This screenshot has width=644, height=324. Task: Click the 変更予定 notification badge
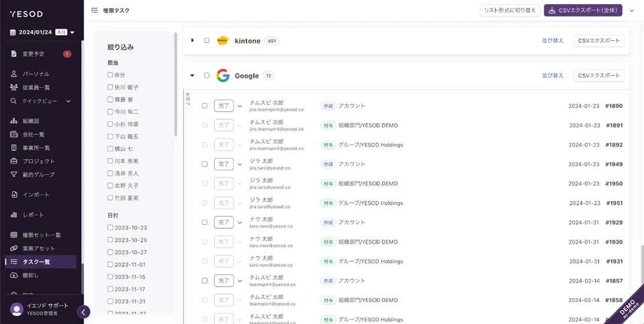[x=67, y=54]
